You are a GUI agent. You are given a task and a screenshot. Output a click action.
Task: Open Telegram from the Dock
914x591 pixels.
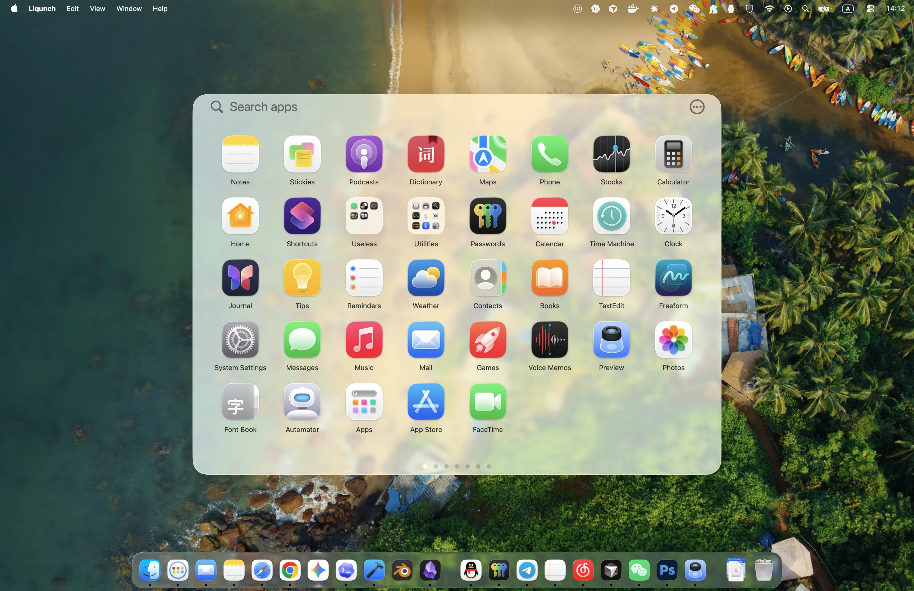pyautogui.click(x=527, y=570)
